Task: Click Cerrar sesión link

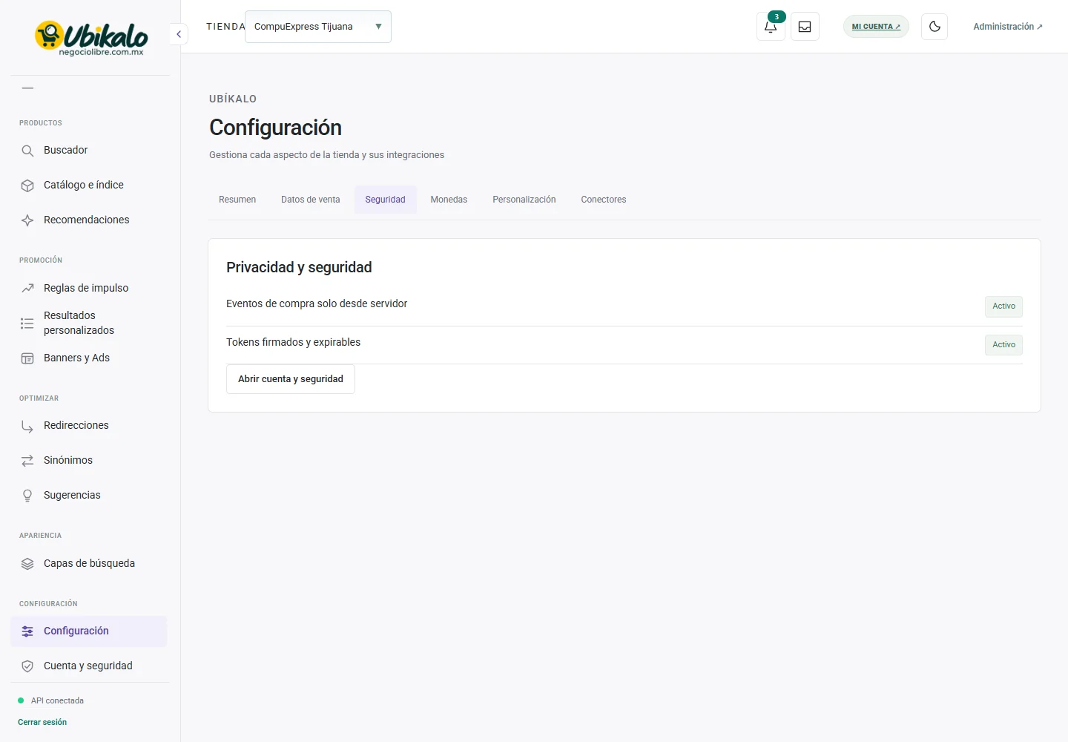Action: coord(42,722)
